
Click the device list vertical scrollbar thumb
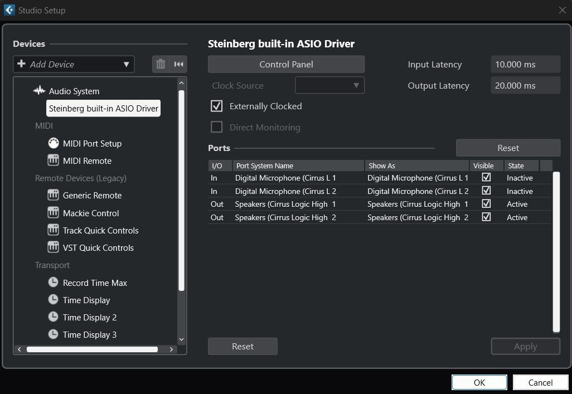click(x=181, y=189)
